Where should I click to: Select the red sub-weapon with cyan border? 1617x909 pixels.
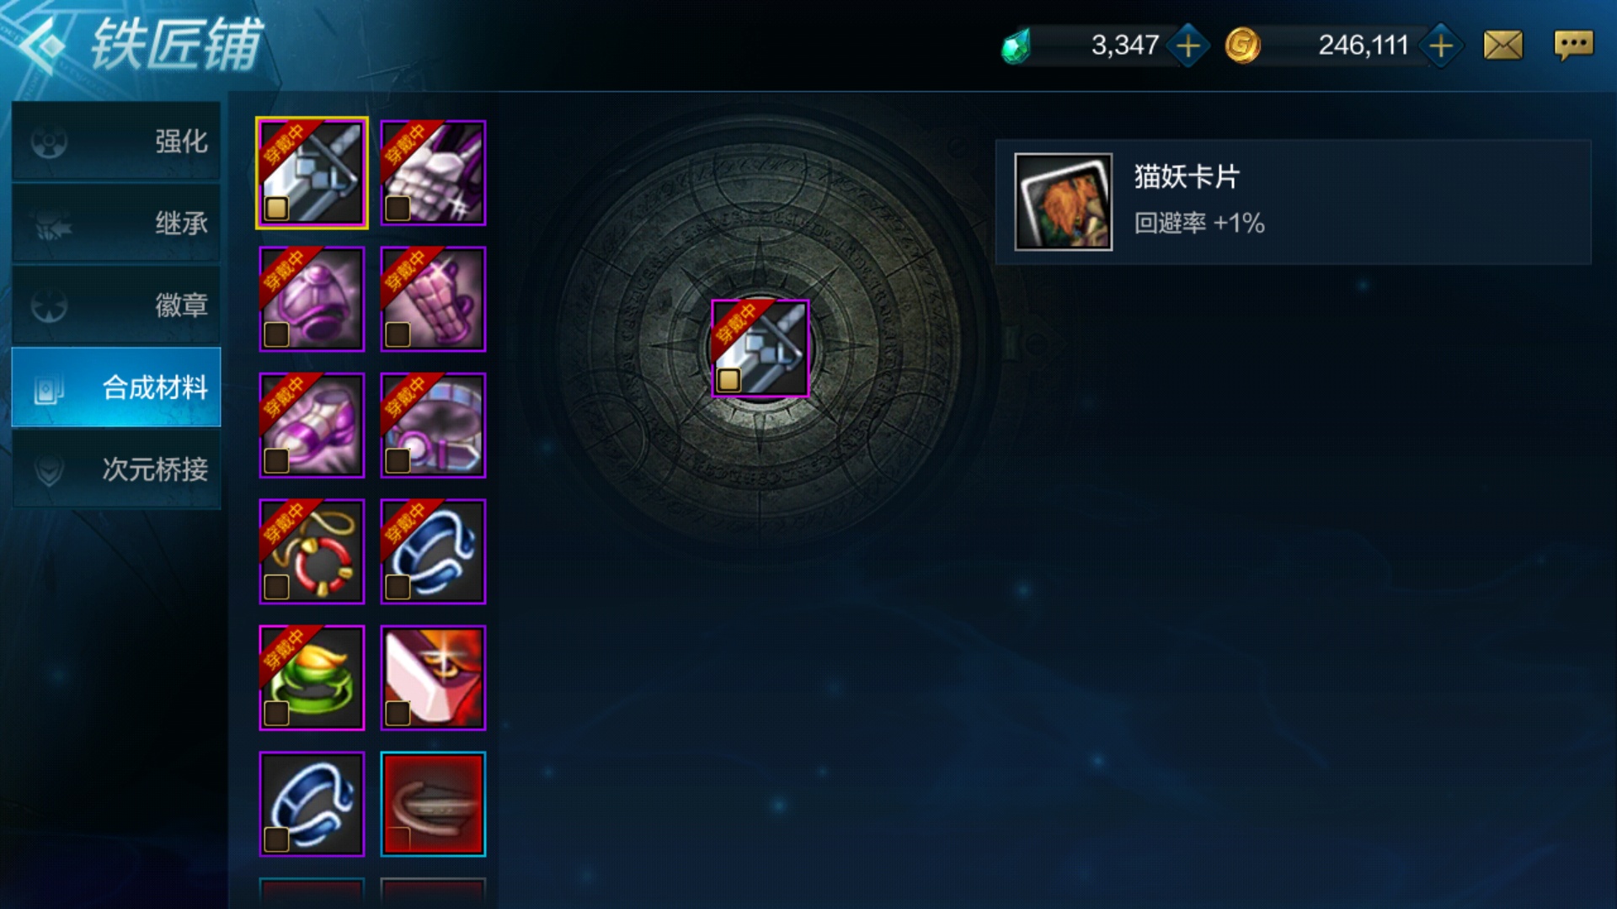tap(433, 804)
